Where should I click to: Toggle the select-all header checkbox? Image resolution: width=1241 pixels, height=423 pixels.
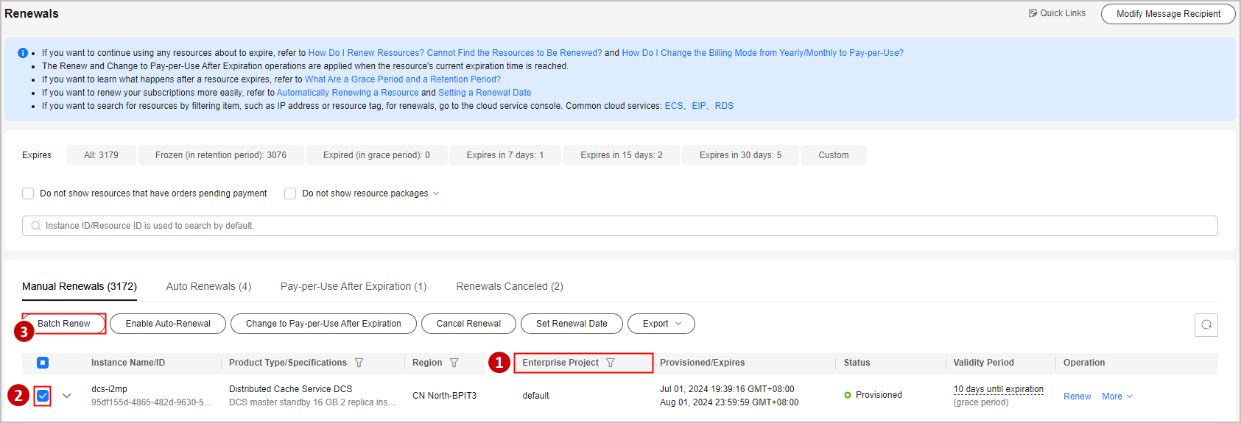point(43,363)
